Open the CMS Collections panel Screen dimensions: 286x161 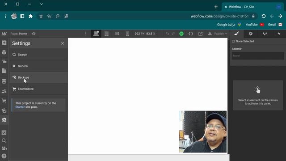coord(4,81)
